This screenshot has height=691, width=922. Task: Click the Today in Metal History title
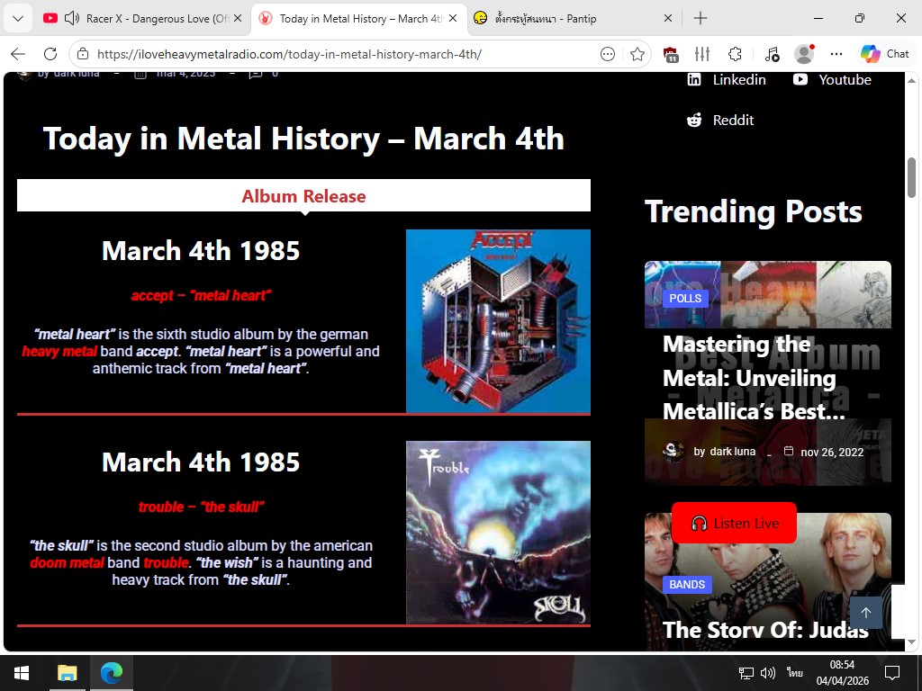pos(303,139)
